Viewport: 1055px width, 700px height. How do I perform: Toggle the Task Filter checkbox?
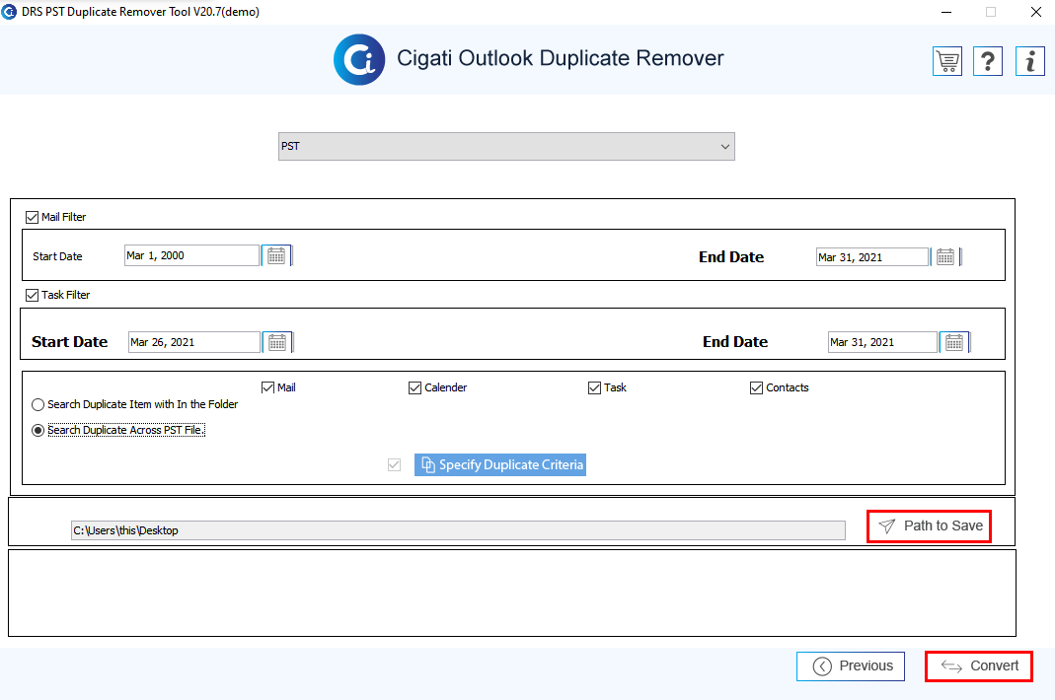(32, 295)
